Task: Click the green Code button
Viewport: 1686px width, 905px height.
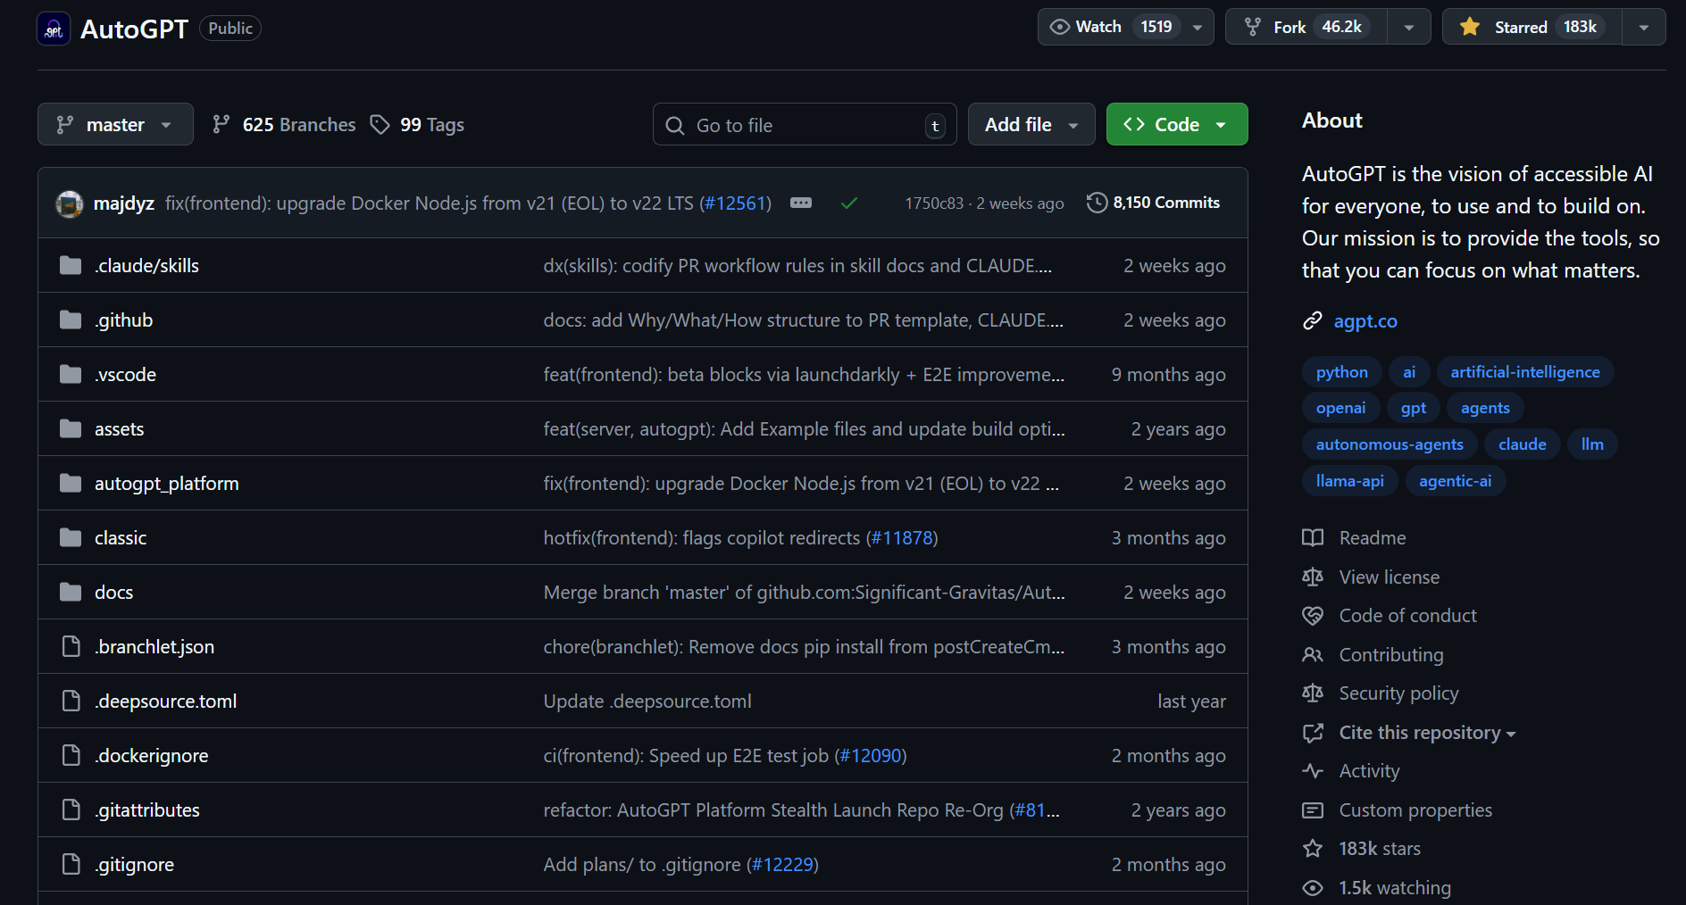Action: point(1176,125)
